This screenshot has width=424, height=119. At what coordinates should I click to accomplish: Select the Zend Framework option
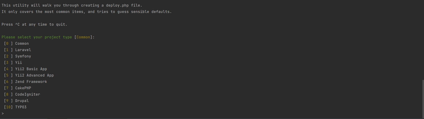[31, 82]
